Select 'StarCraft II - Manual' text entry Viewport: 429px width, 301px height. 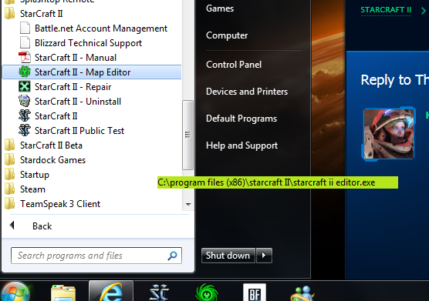pos(76,58)
